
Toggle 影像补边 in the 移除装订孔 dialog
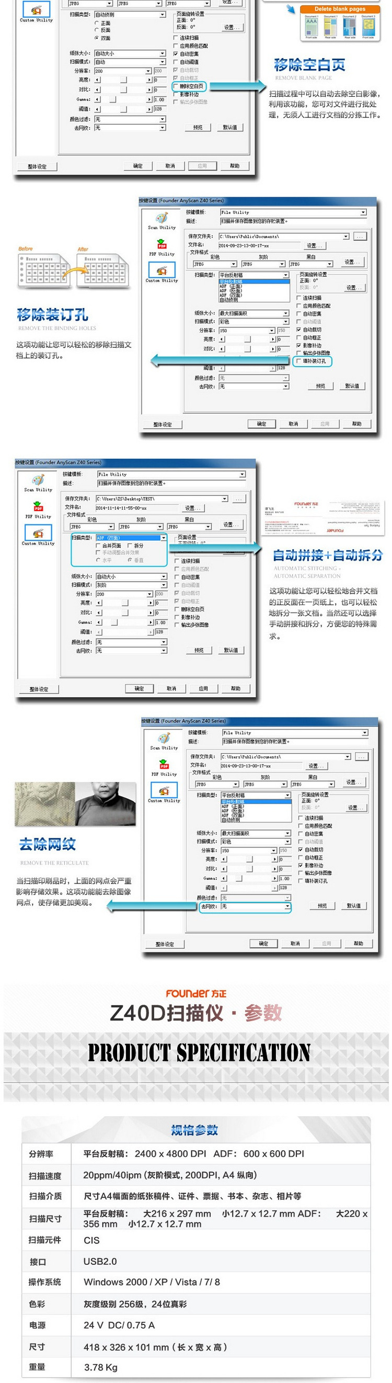click(x=299, y=346)
